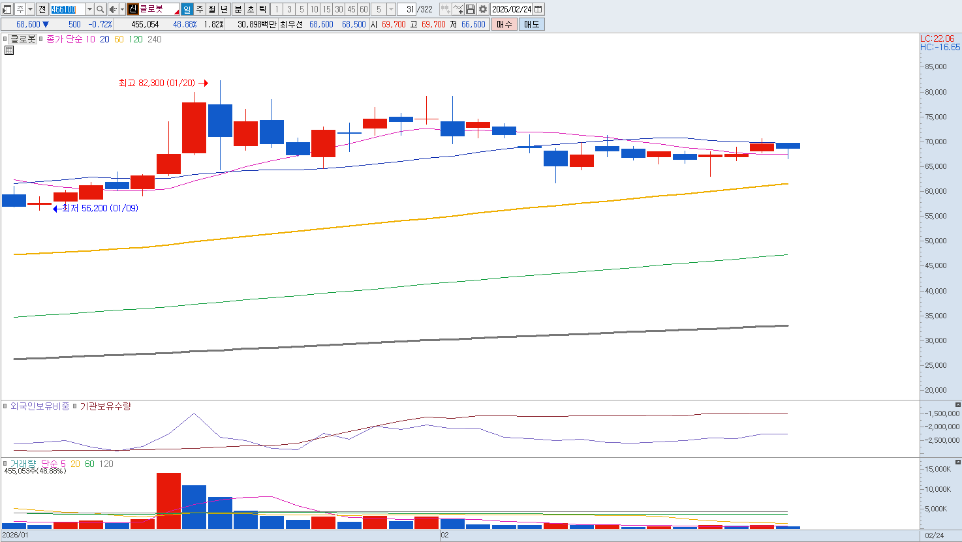
Task: Click the stock code input field
Action: point(67,9)
